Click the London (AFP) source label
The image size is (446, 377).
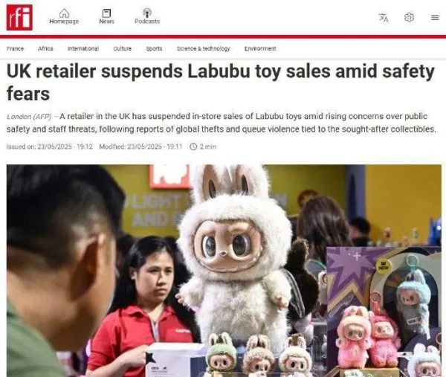pos(29,117)
